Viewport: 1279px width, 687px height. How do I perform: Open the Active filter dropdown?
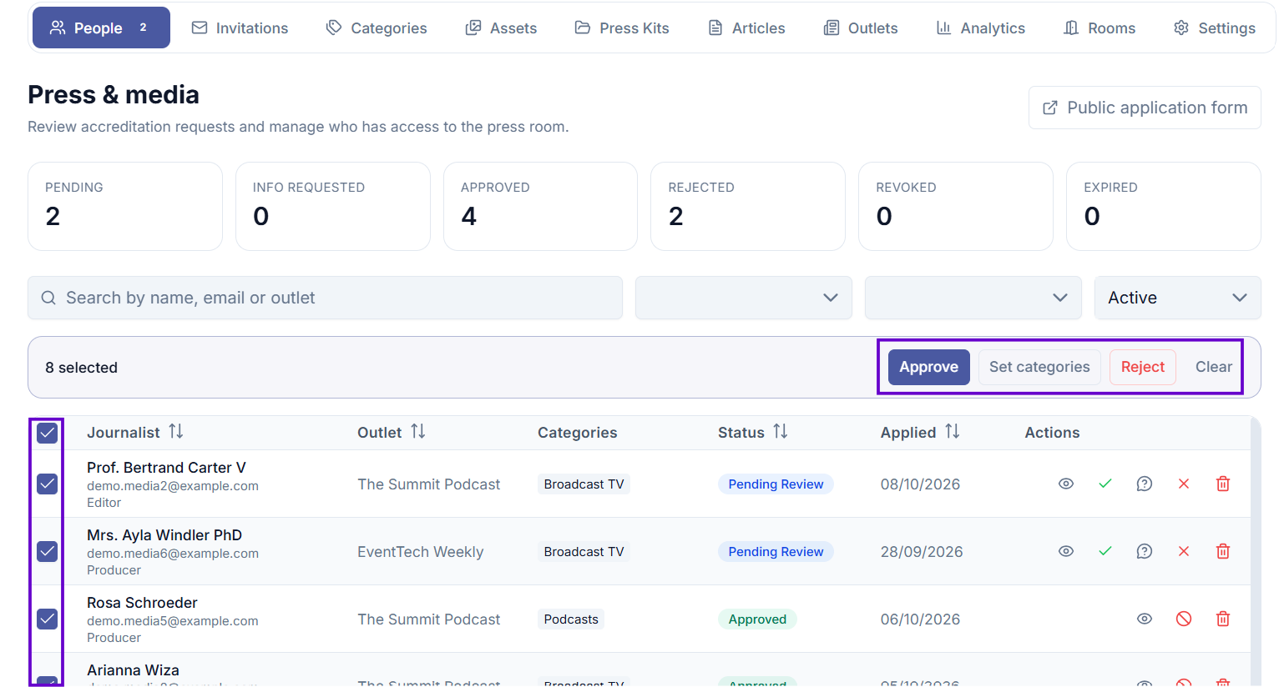(x=1178, y=298)
